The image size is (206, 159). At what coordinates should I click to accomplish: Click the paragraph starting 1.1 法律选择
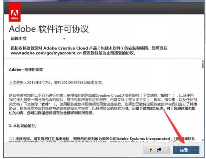102,140
